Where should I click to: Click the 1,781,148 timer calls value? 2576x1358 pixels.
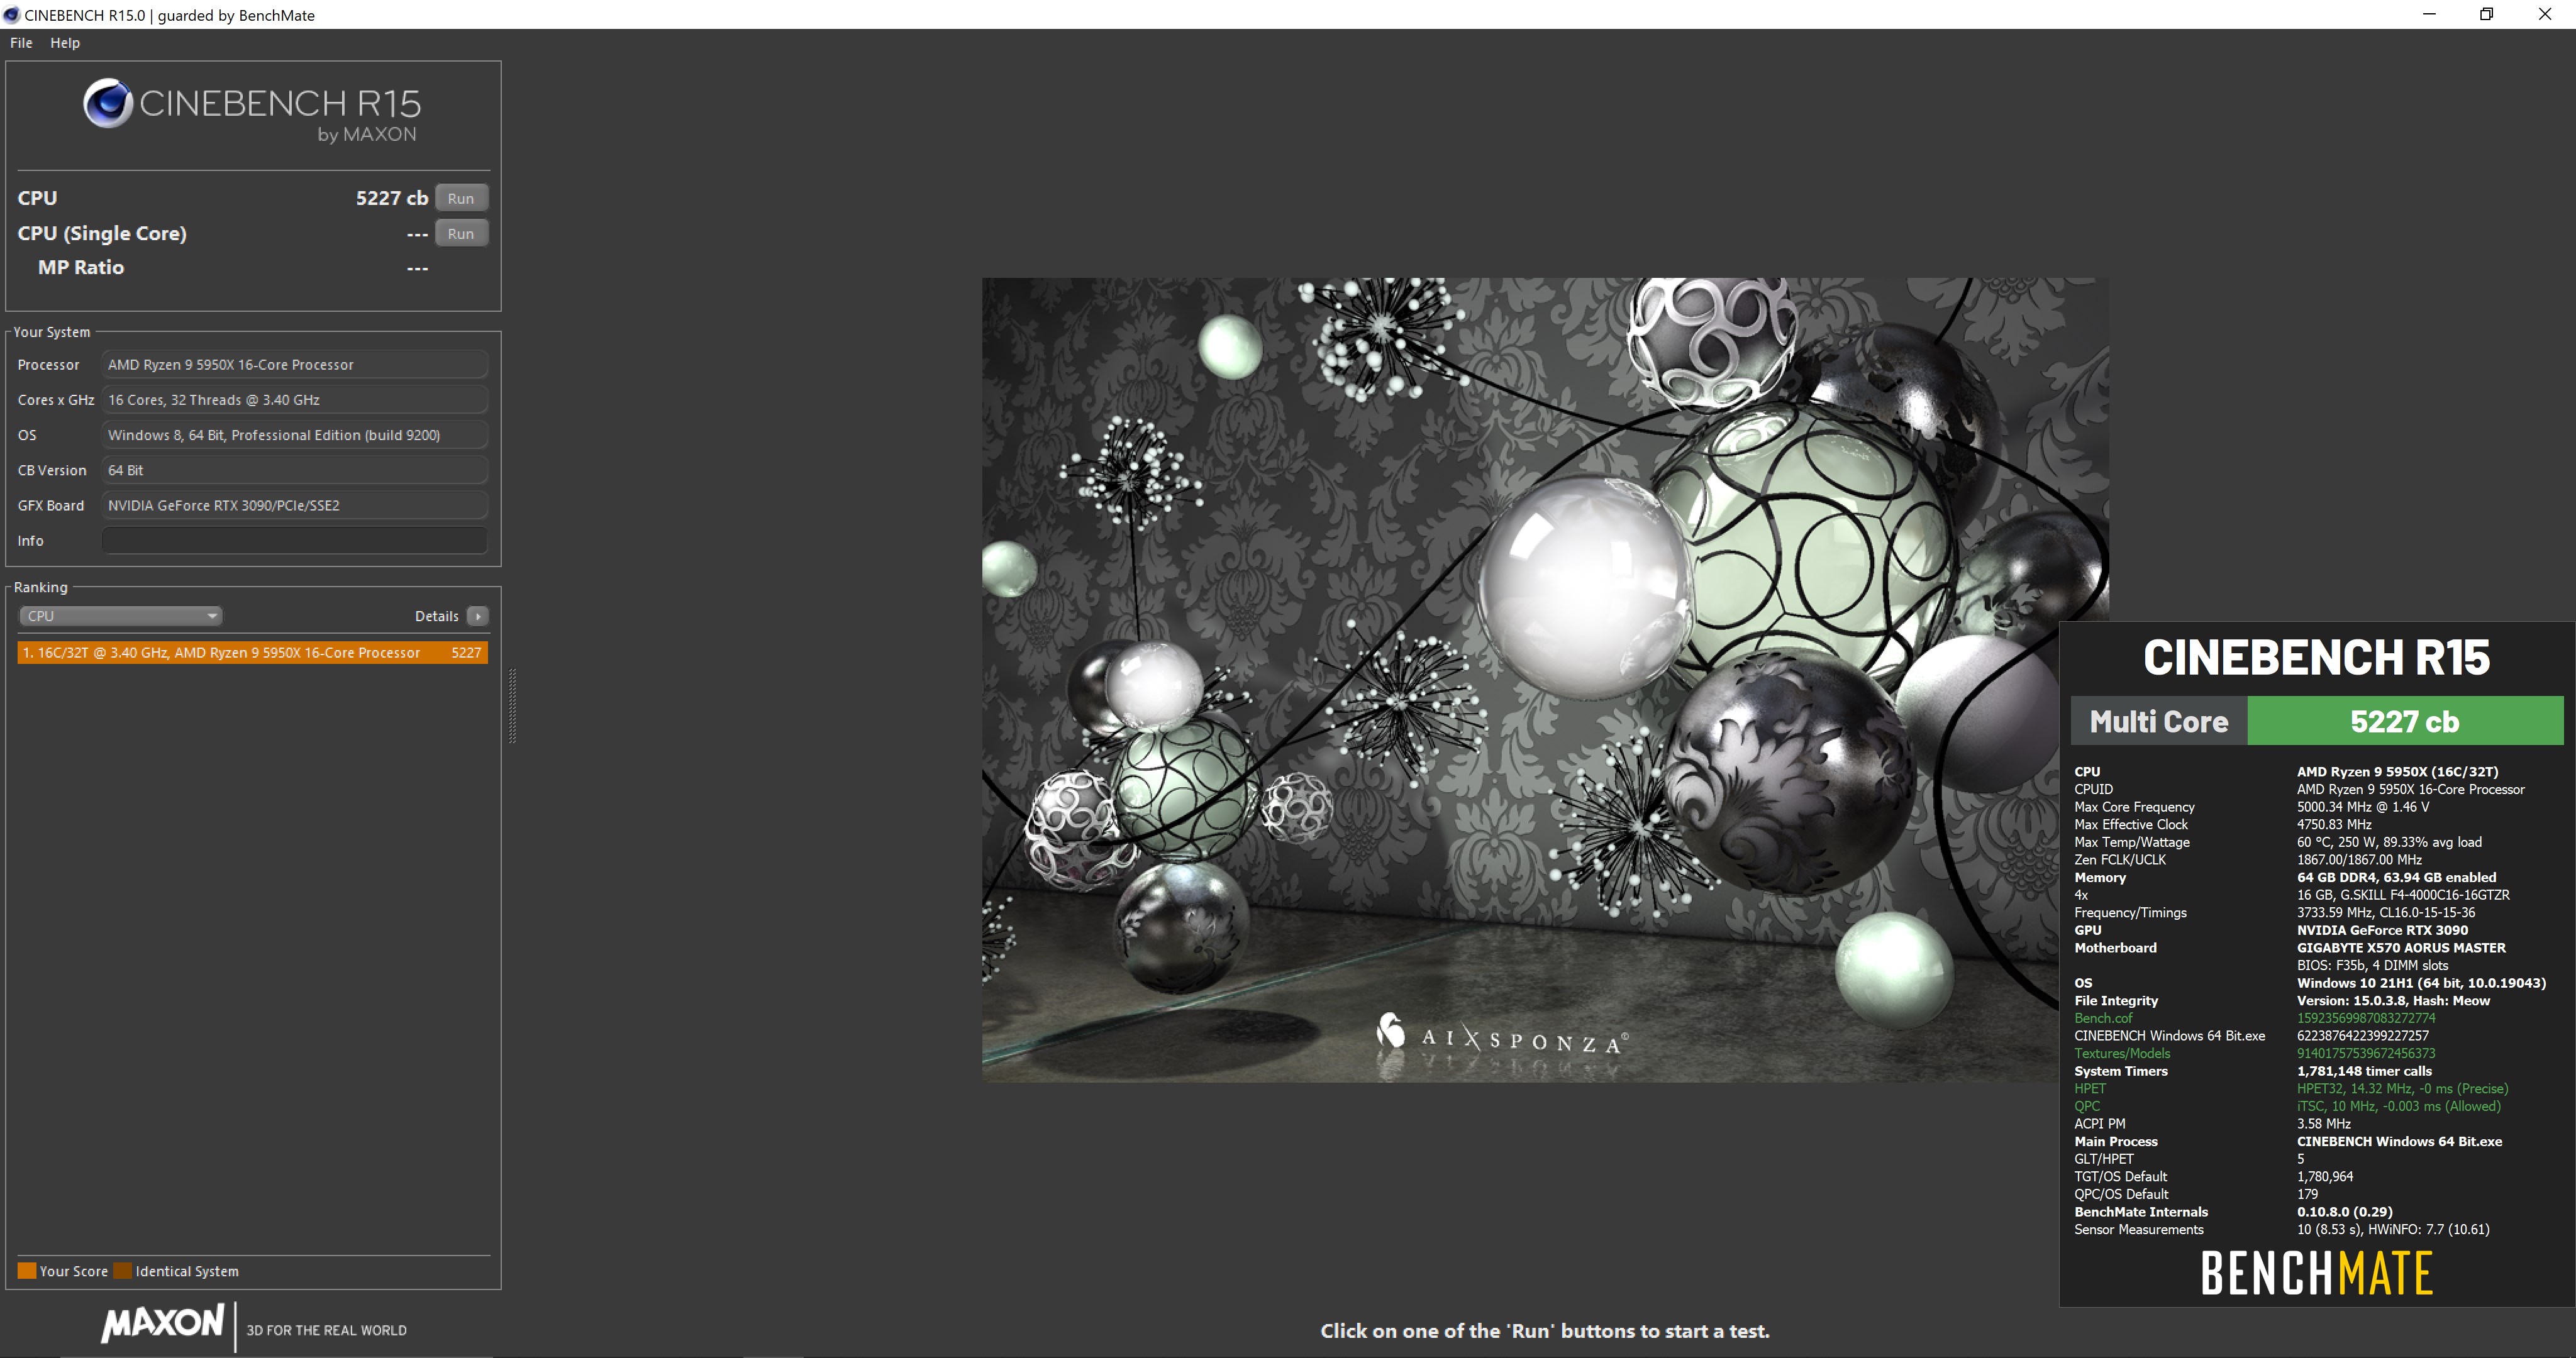(2364, 1071)
